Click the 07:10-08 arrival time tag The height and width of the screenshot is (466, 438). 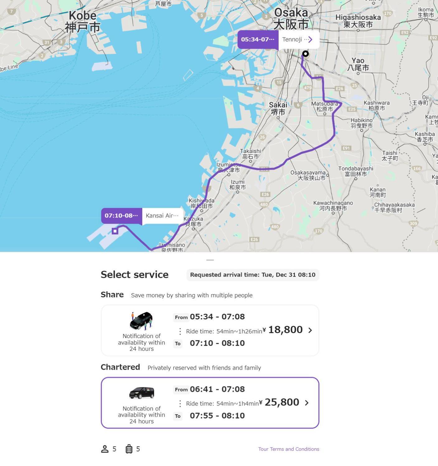[x=121, y=216]
